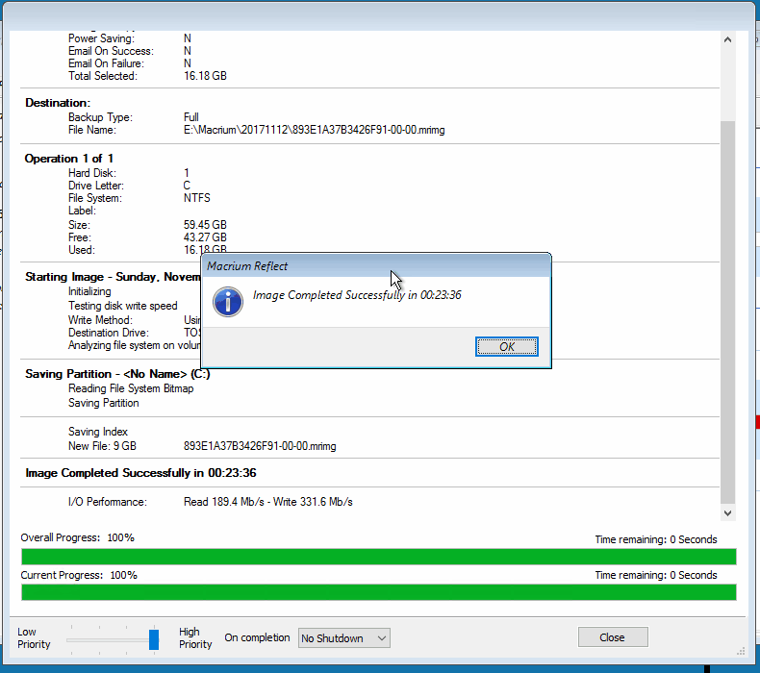Click the scroll down arrow of the log

pos(727,513)
